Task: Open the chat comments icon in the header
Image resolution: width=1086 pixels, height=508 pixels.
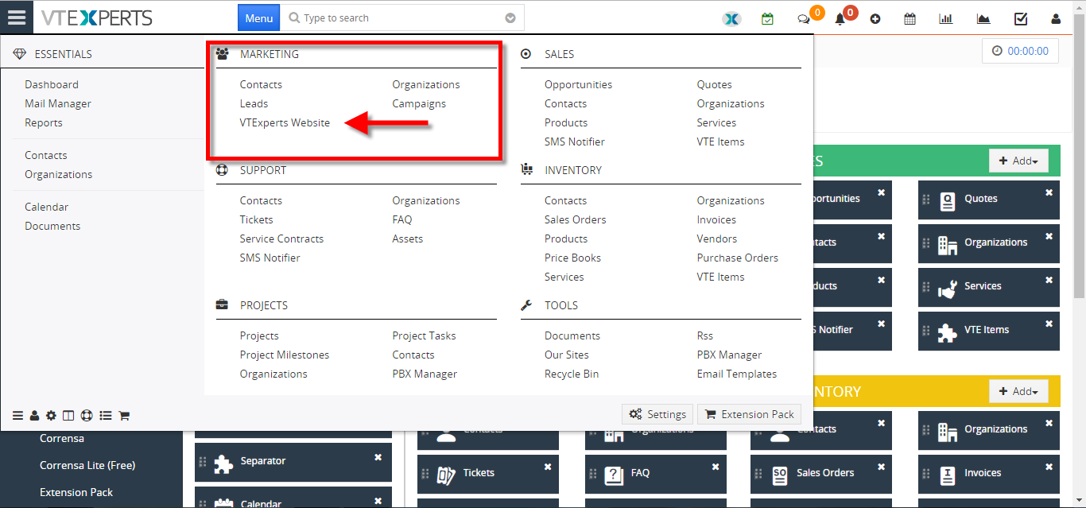Action: click(804, 19)
